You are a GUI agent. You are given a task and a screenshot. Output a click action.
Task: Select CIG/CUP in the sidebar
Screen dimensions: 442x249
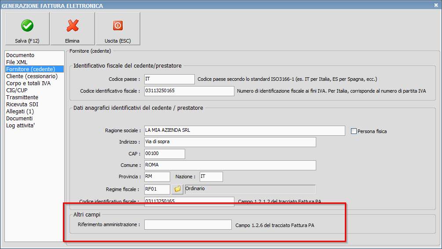(17, 90)
